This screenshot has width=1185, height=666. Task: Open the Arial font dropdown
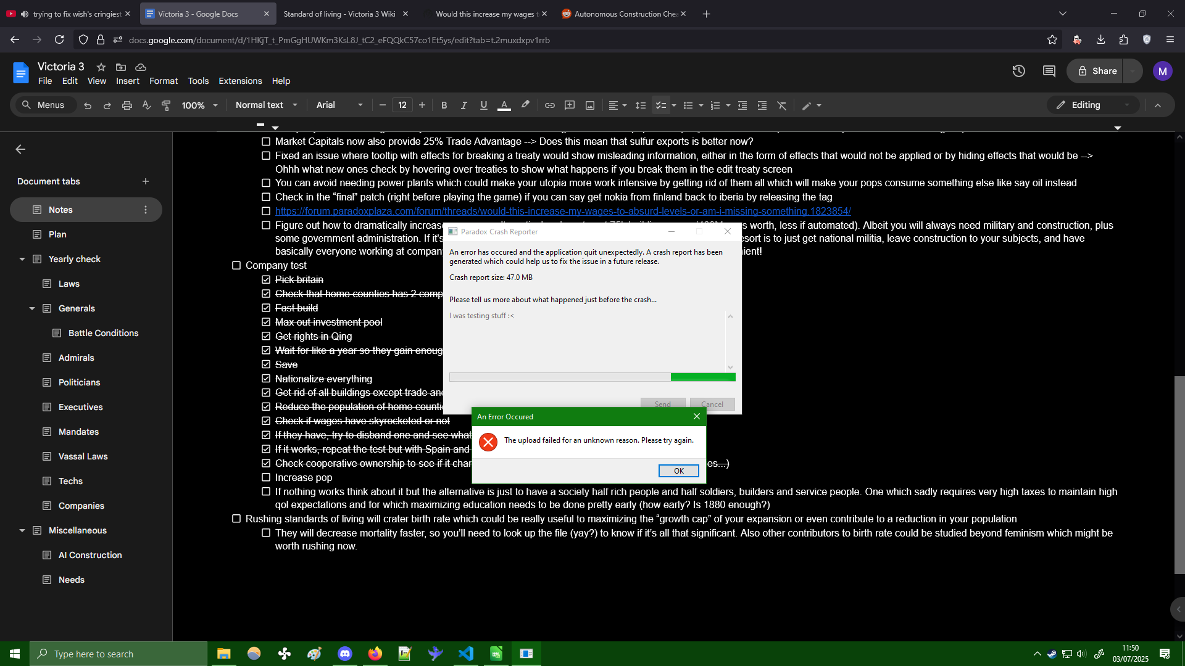click(339, 105)
